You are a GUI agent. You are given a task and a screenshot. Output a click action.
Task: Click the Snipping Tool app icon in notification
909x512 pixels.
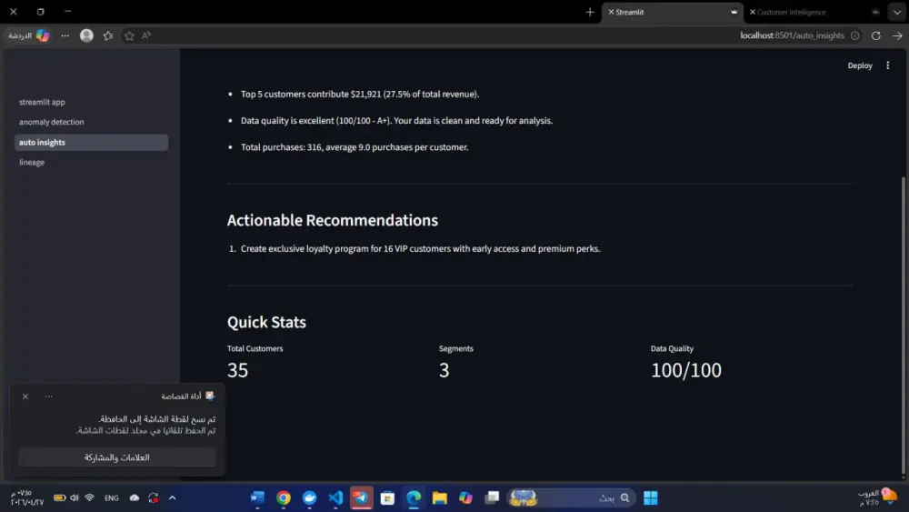click(x=210, y=396)
